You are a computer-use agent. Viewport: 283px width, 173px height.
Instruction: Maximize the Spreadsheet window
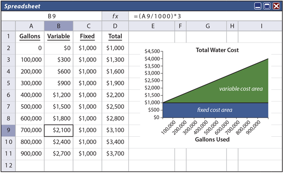coord(267,6)
